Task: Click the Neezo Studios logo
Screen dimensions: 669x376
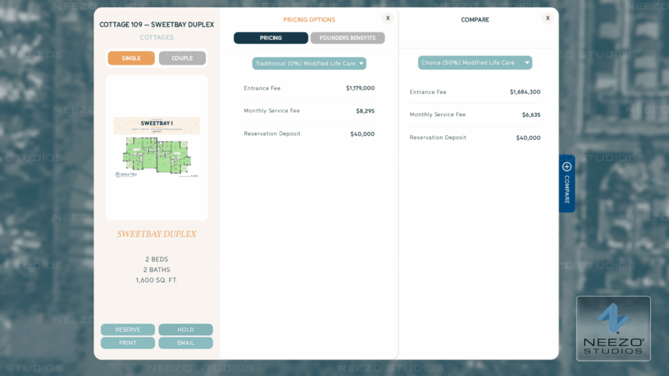Action: (x=613, y=329)
